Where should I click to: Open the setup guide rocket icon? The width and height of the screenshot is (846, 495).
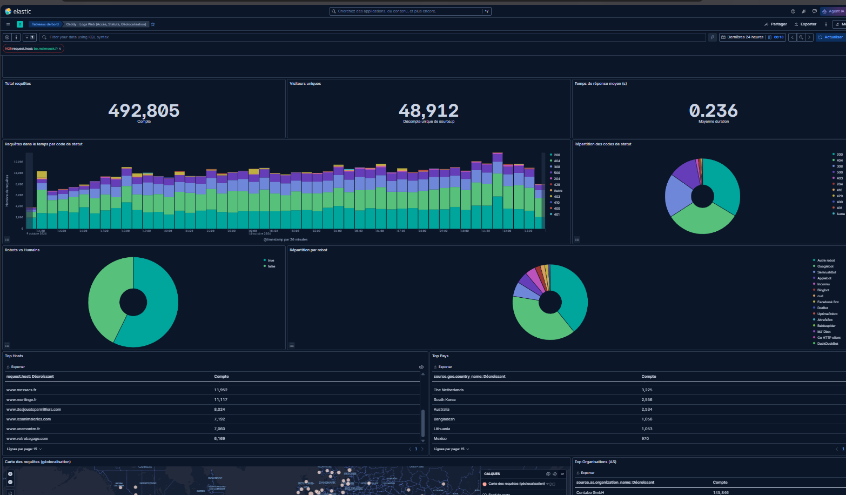pos(804,11)
